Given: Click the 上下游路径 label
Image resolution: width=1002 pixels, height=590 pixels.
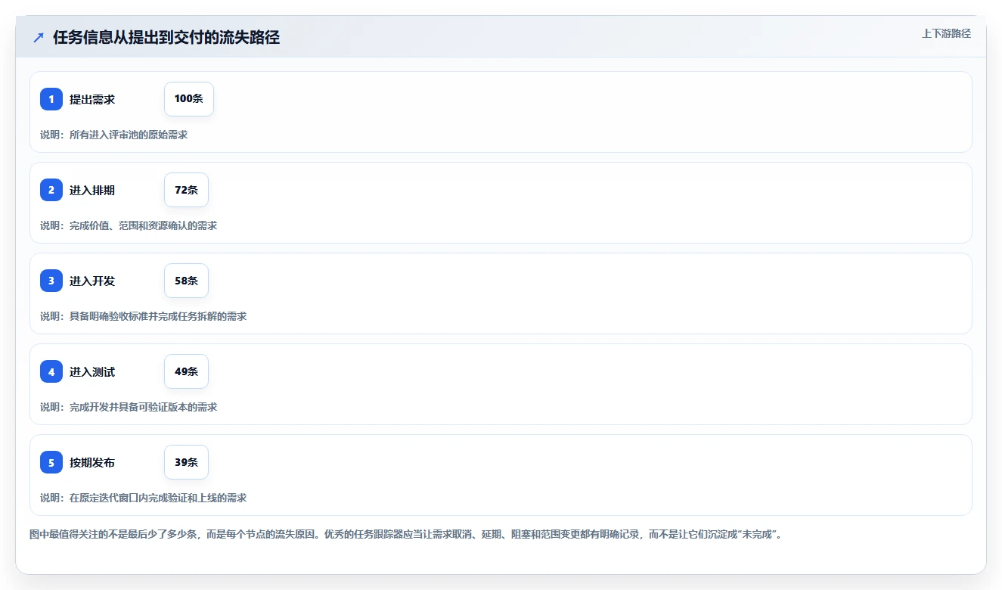Looking at the screenshot, I should (x=946, y=33).
